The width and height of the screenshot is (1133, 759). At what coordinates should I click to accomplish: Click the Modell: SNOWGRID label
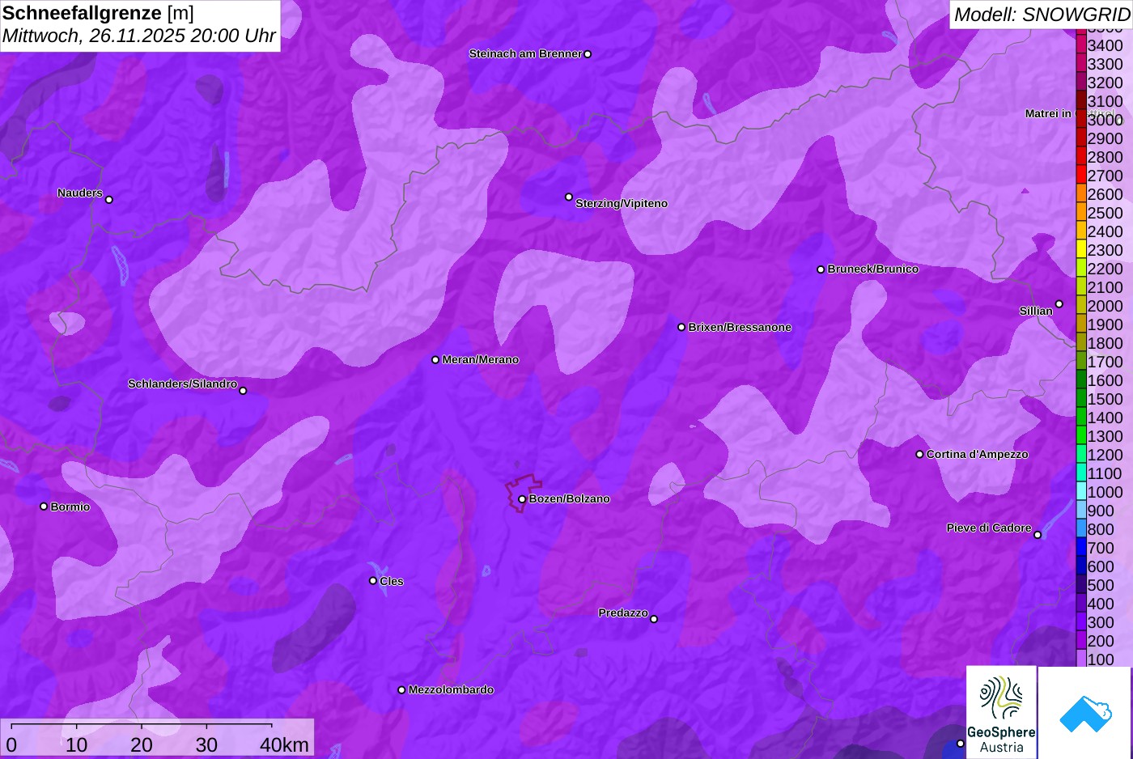pos(1042,15)
